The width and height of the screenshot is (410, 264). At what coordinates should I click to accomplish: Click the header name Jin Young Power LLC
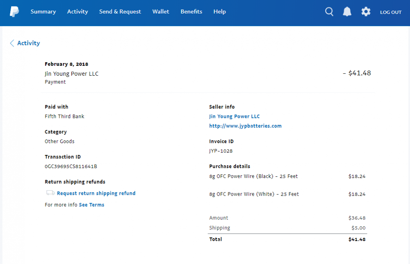pos(71,74)
